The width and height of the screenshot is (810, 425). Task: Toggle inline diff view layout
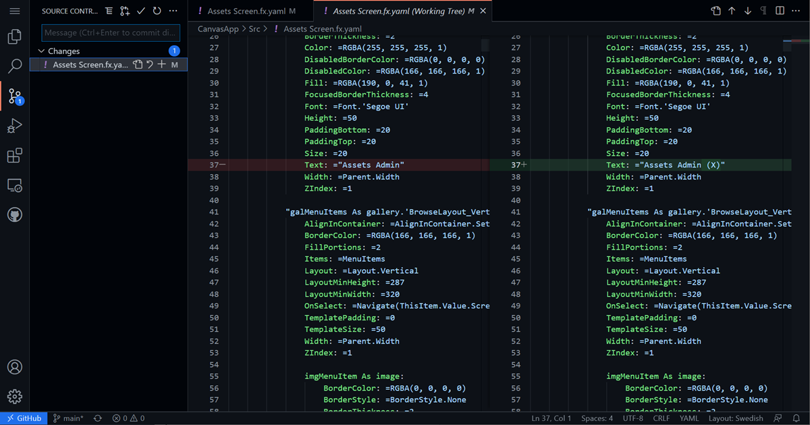(x=780, y=11)
